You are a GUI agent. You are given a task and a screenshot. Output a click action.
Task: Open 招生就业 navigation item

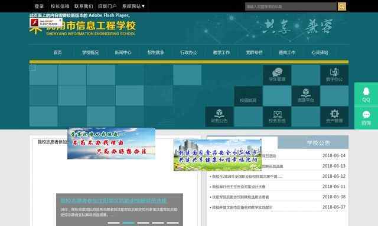pyautogui.click(x=156, y=52)
